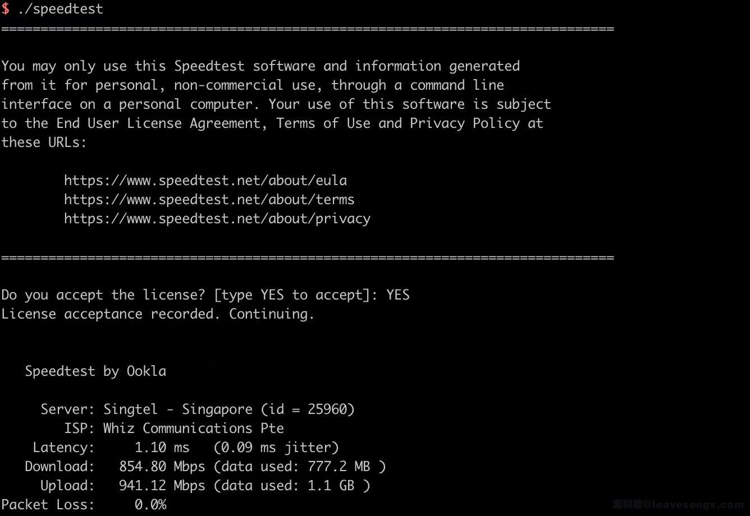Click the 941.12 Mbps upload speed

(x=162, y=486)
